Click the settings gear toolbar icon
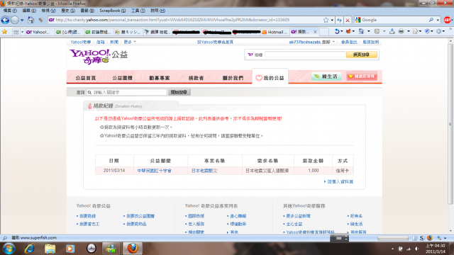 pos(438,31)
